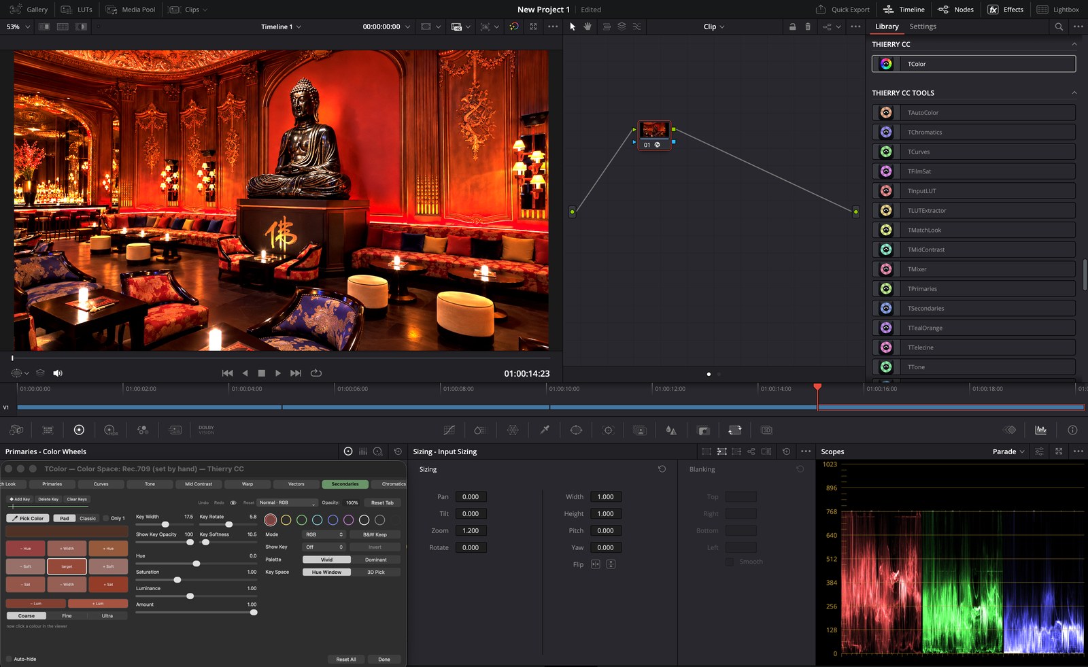This screenshot has width=1088, height=667.
Task: Set the Key Space to 3D Pick
Action: 376,572
